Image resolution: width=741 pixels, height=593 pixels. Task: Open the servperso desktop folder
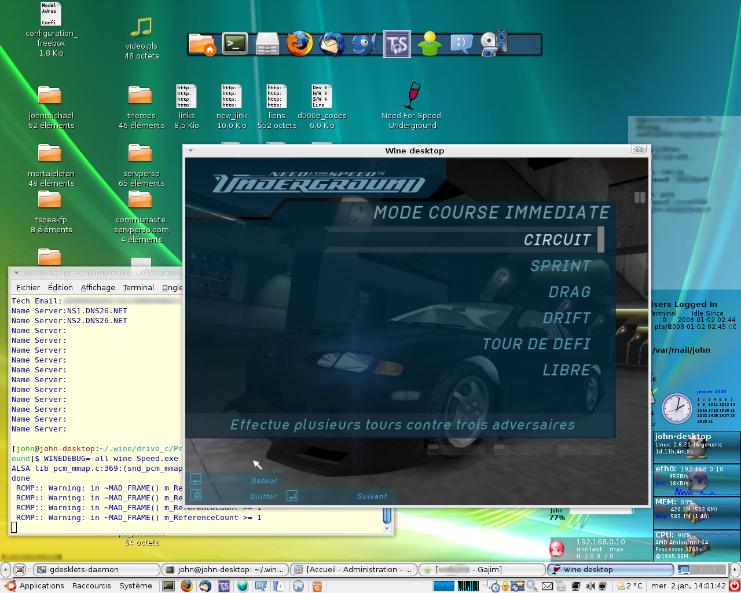141,165
